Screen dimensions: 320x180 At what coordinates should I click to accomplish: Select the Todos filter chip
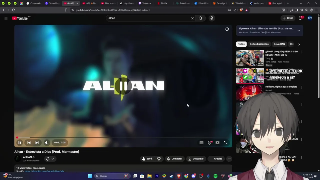click(241, 44)
